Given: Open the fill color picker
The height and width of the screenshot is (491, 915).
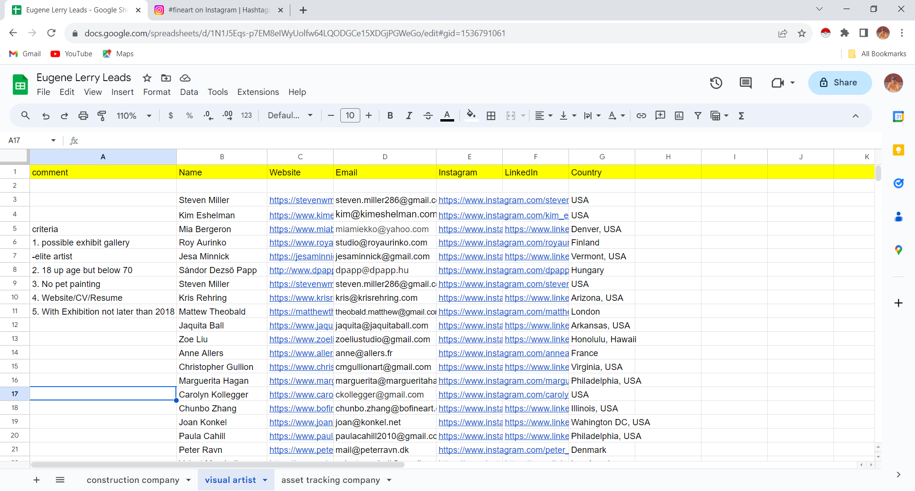Looking at the screenshot, I should click(x=471, y=115).
